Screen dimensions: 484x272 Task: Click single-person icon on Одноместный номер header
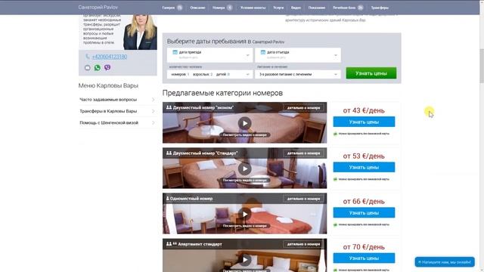tap(168, 198)
